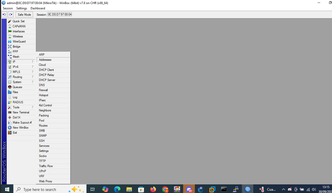Open Windows Start menu

coord(7,189)
